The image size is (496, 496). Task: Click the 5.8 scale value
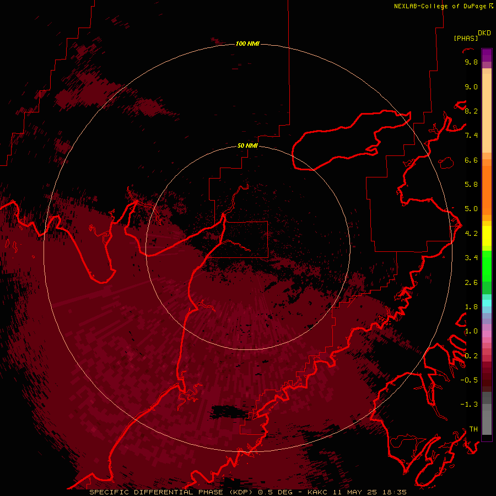point(471,184)
